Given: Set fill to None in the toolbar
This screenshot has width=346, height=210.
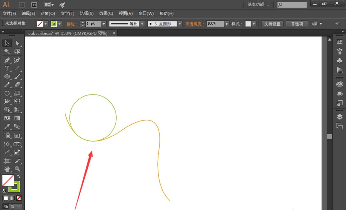Looking at the screenshot, I should click(x=18, y=198).
